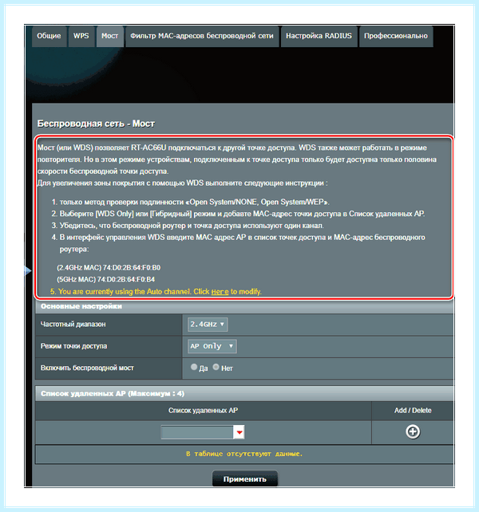479x512 pixels.
Task: Click the blue side panel arrow
Action: [28, 270]
